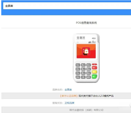The image size is (131, 113).
Task: Click the hash key on keypad
Action: 89,77
